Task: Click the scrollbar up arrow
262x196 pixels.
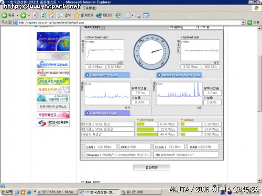Action: click(259, 28)
